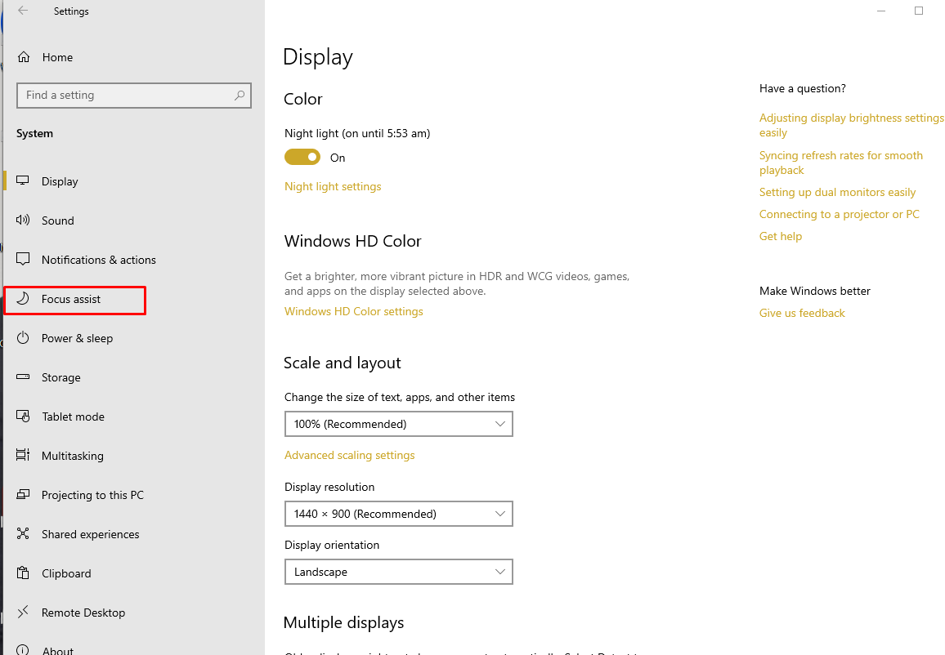Click the Find a setting search box

134,95
